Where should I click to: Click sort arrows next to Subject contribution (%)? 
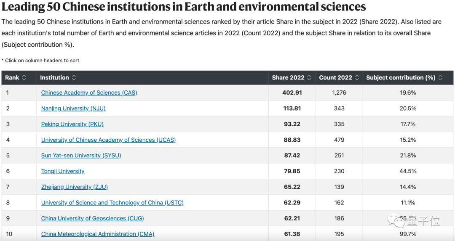(440, 78)
